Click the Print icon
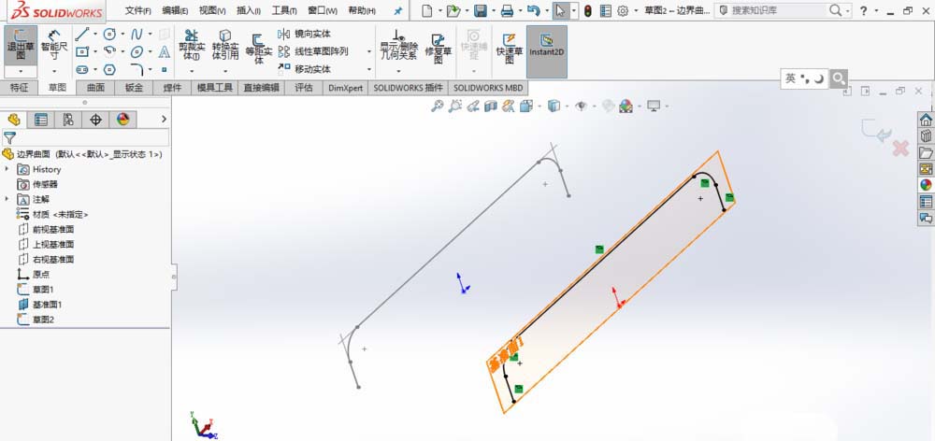The width and height of the screenshot is (935, 441). click(507, 10)
